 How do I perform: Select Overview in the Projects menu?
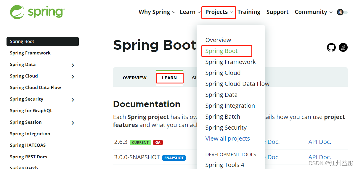(218, 40)
